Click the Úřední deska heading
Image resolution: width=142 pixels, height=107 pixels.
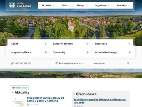click(86, 94)
